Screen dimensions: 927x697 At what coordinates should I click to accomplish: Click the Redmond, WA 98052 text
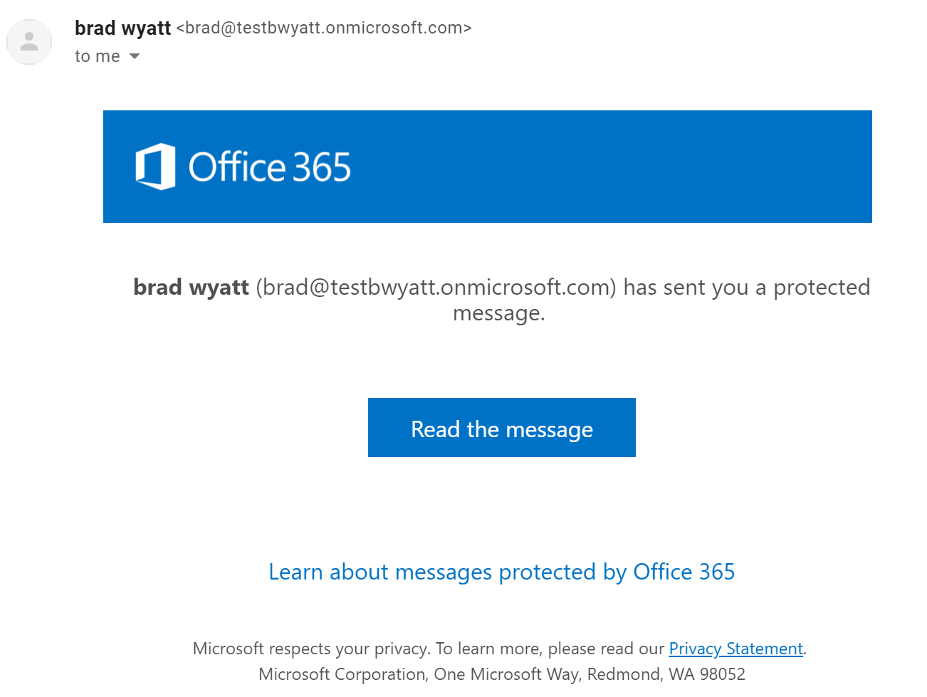coord(666,674)
